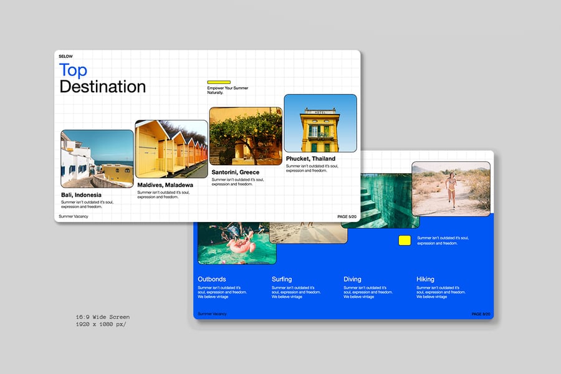
Task: Click the Diving heading
Action: click(x=352, y=279)
